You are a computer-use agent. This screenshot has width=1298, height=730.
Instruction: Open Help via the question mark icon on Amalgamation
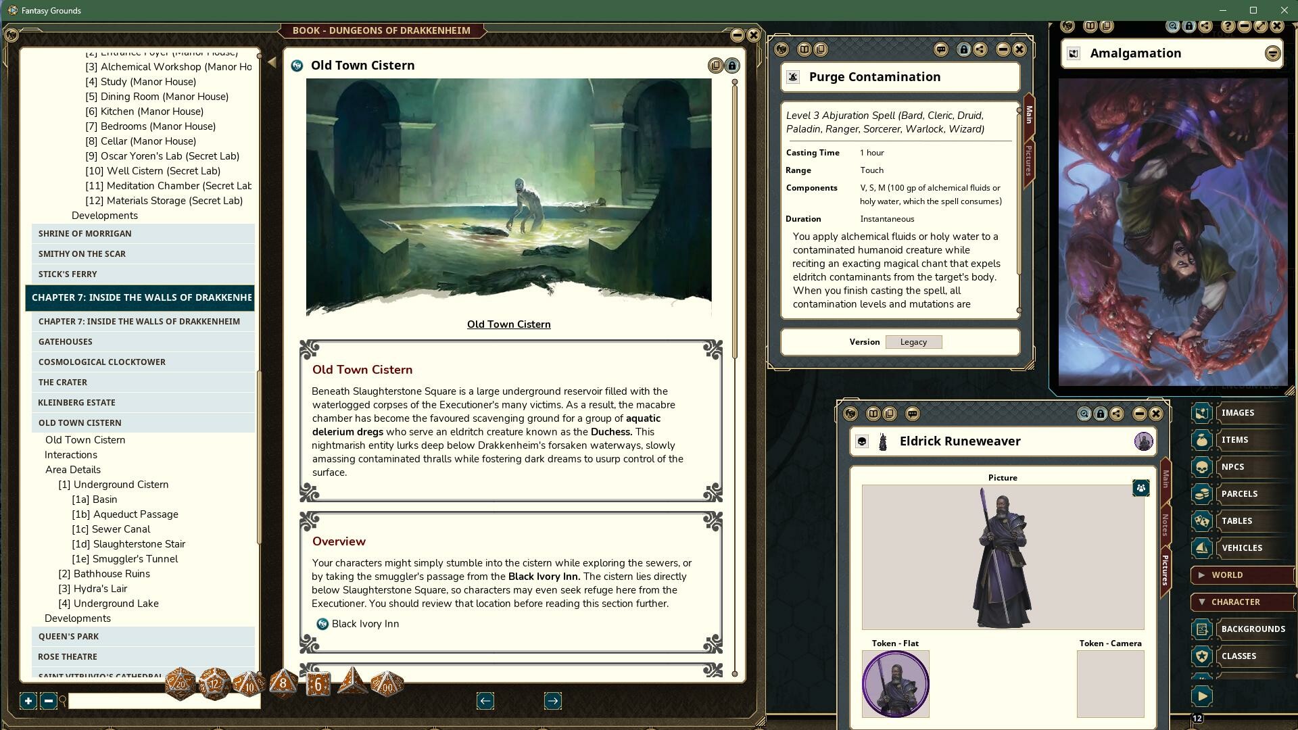1228,26
